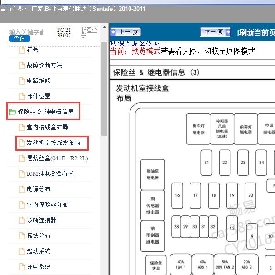Click the document icon beside 充电系统
The image size is (275, 275).
(x=22, y=266)
